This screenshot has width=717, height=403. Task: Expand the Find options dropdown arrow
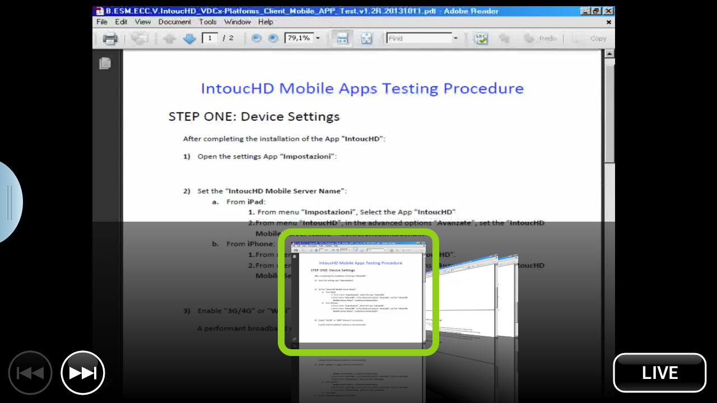(455, 38)
